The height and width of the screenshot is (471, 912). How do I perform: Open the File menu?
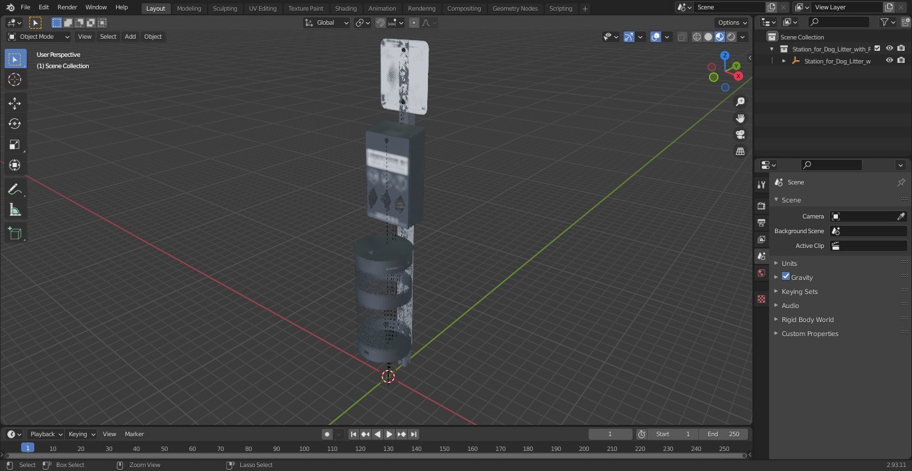25,7
